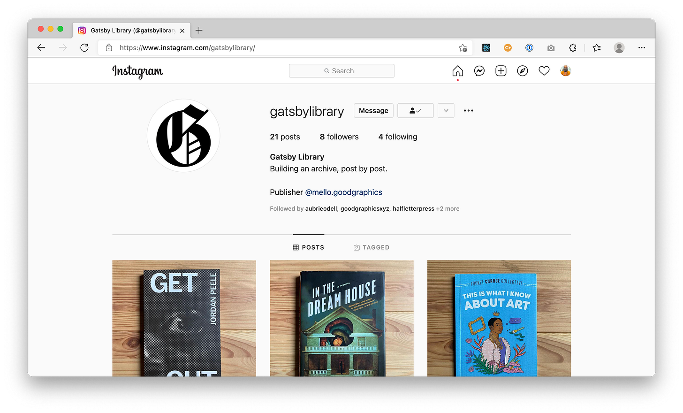Create a new post with plus icon
The width and height of the screenshot is (683, 413).
click(x=501, y=71)
